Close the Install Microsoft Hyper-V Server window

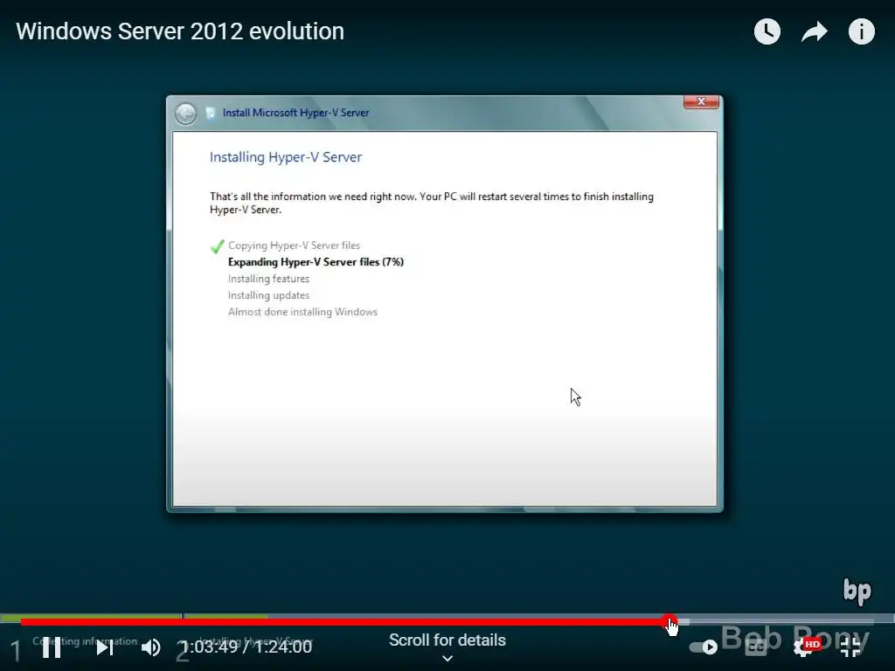(x=701, y=101)
